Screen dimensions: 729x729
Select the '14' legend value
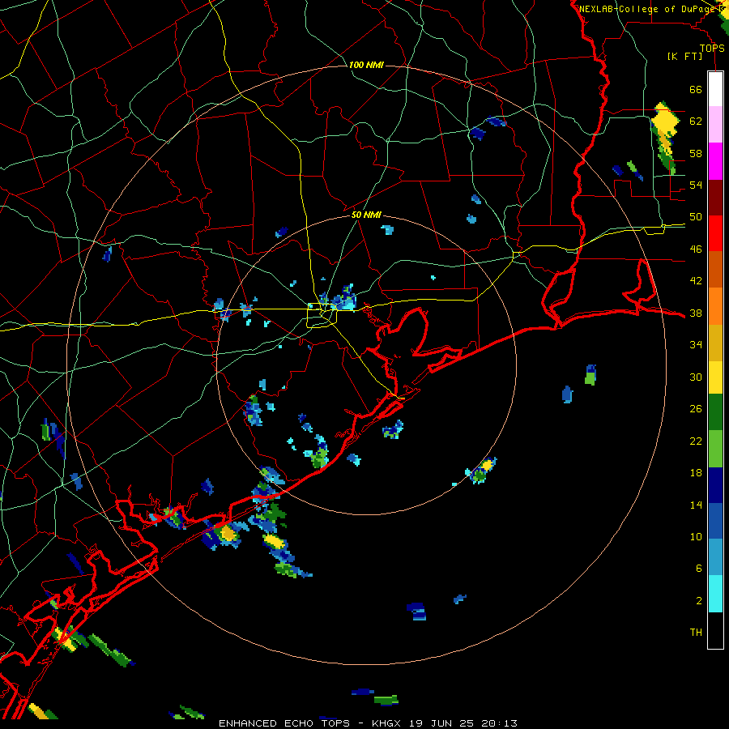696,505
